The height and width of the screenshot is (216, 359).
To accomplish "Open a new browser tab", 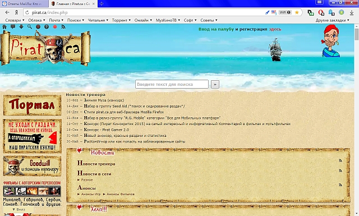I will [102, 4].
